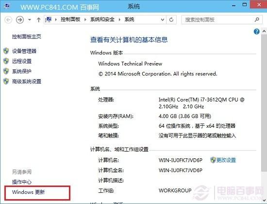Select 控制面板 in the breadcrumb path

(x=70, y=19)
